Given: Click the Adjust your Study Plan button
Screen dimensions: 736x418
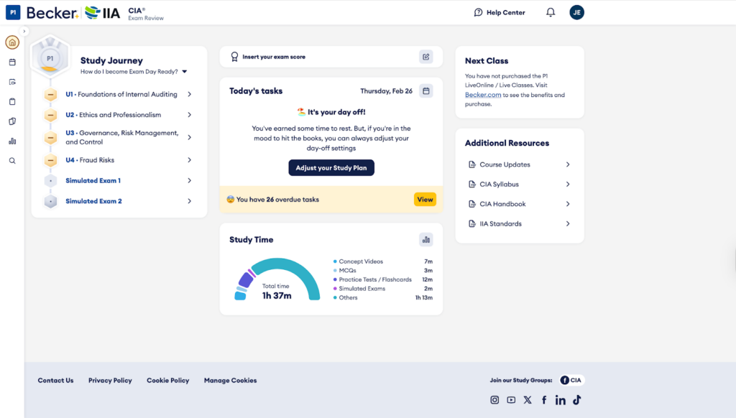Looking at the screenshot, I should [331, 167].
